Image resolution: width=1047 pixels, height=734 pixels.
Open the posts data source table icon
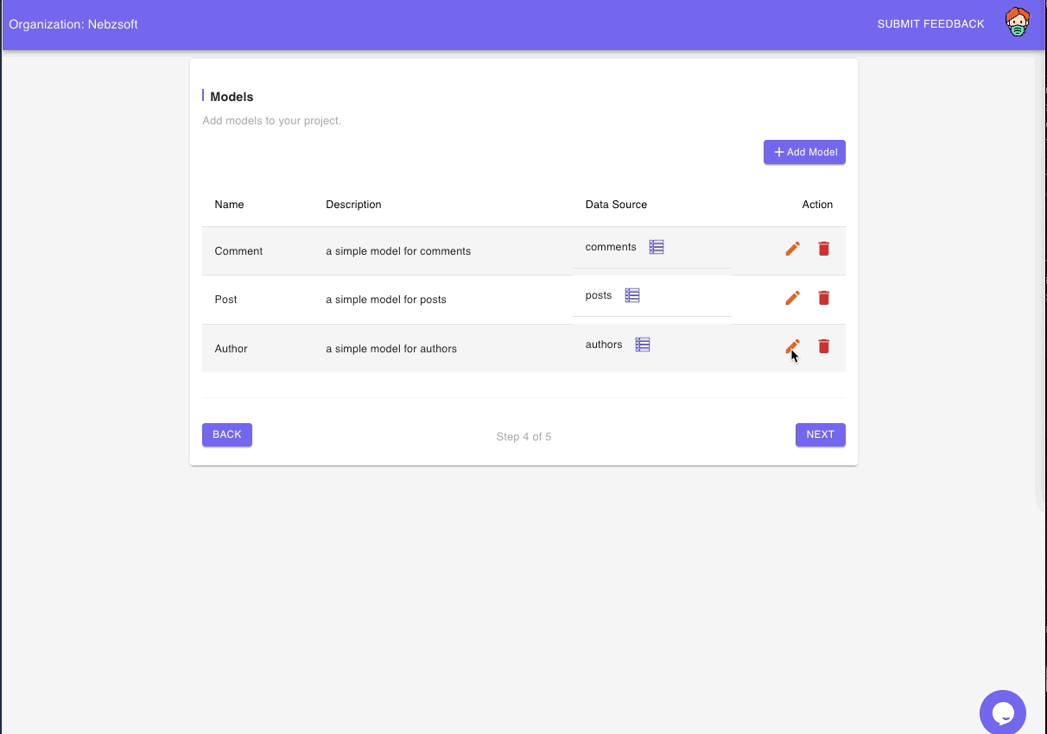coord(632,295)
